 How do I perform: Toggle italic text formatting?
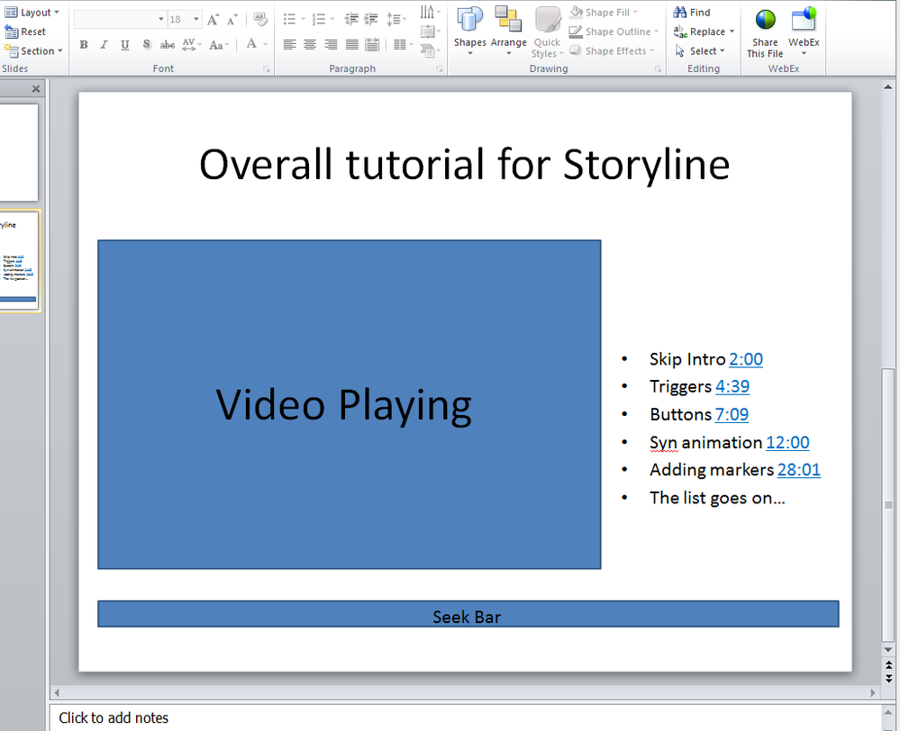104,45
